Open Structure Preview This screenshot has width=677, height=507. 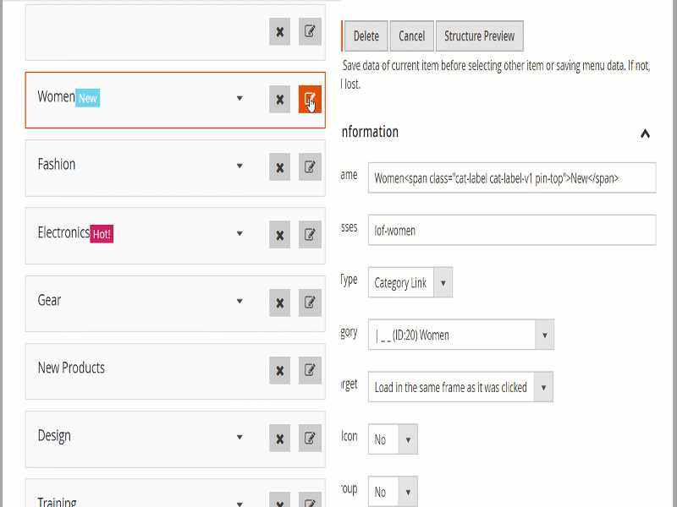pyautogui.click(x=480, y=36)
